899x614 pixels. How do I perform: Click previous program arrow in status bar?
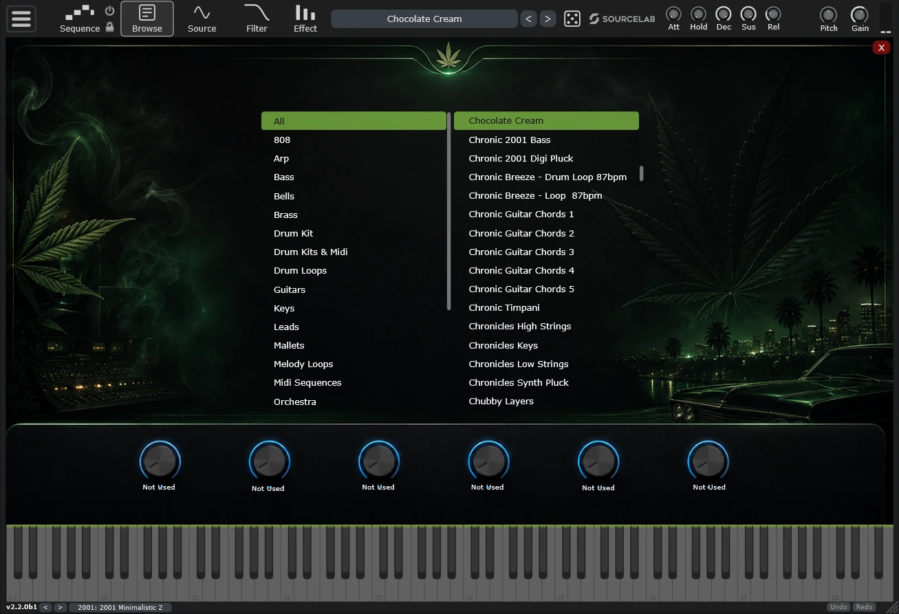click(x=45, y=607)
